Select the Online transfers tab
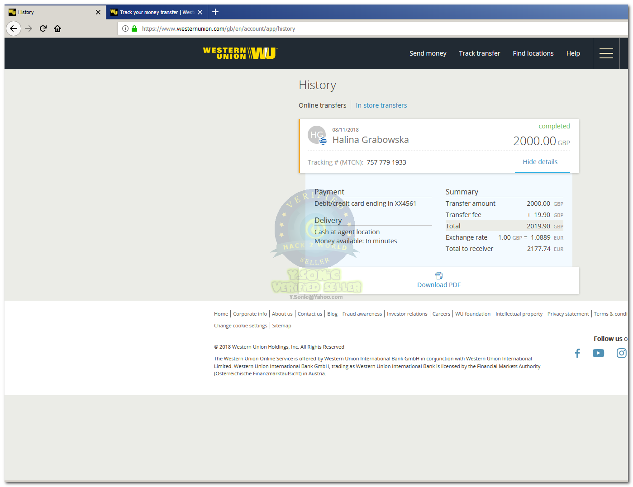The width and height of the screenshot is (633, 487). [x=322, y=105]
